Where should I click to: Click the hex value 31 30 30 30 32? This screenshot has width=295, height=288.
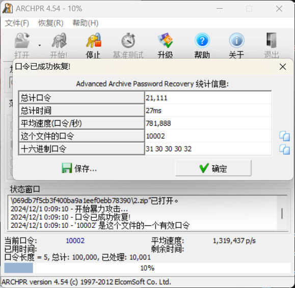(169, 149)
